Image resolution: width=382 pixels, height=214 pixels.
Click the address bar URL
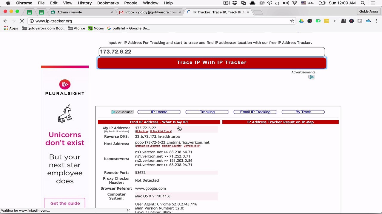click(54, 21)
